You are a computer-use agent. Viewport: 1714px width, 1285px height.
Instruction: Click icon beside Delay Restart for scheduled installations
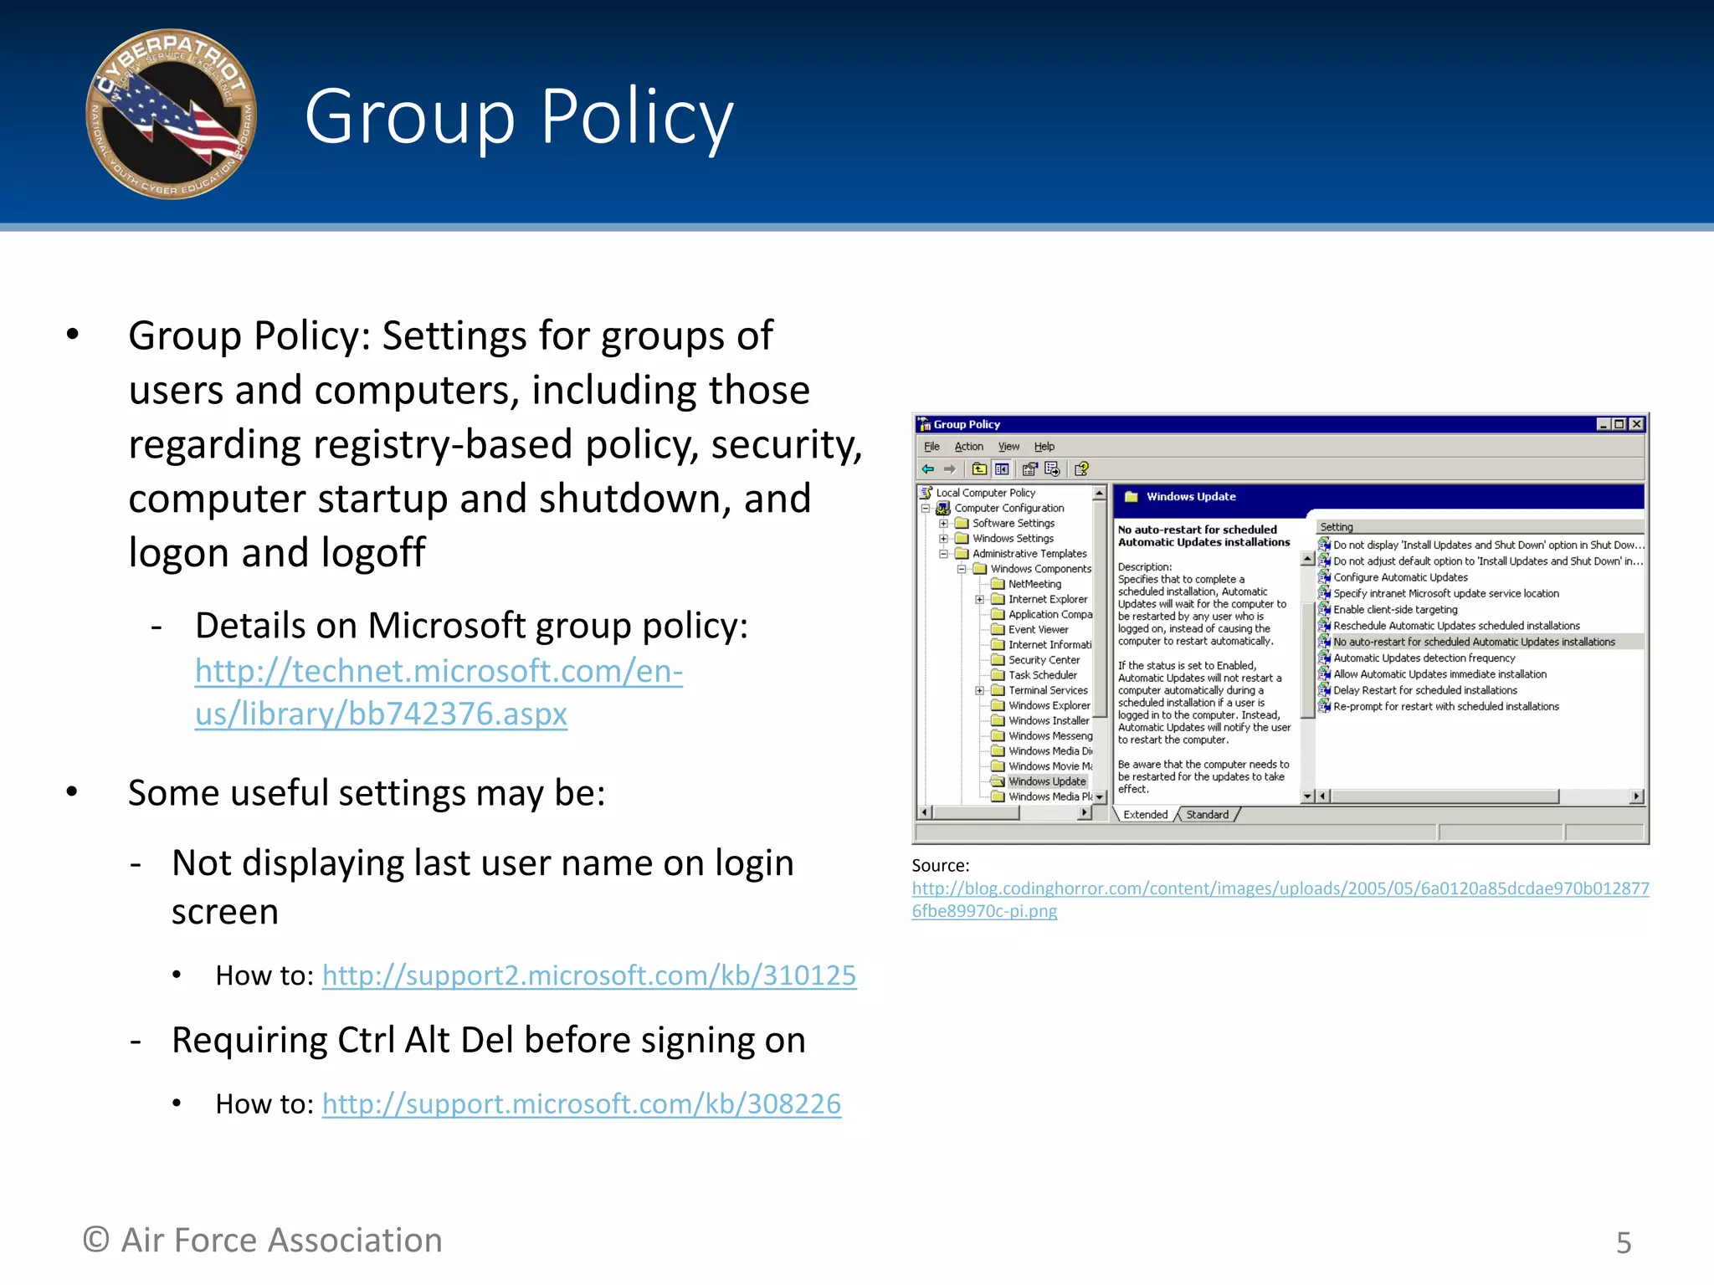[1324, 690]
